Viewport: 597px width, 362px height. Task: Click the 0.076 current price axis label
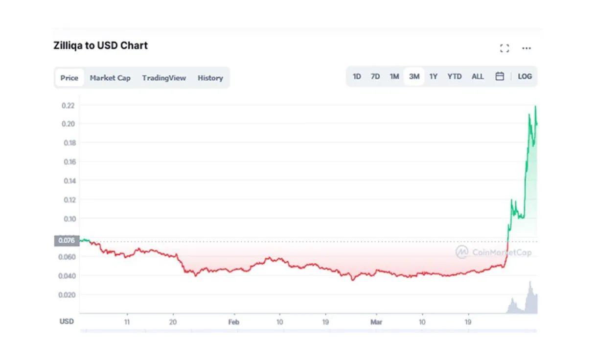[67, 240]
